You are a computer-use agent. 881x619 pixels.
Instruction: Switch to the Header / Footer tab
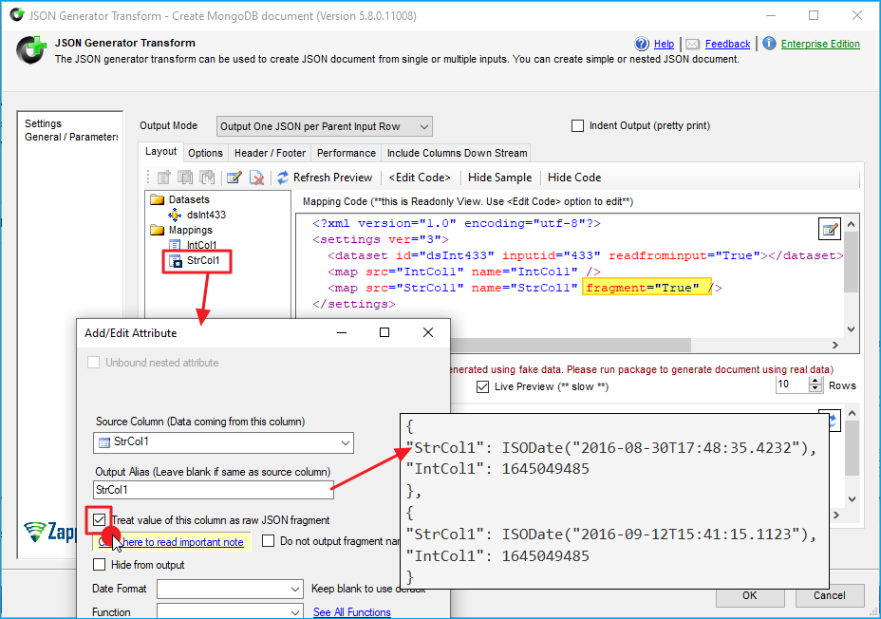pyautogui.click(x=270, y=153)
